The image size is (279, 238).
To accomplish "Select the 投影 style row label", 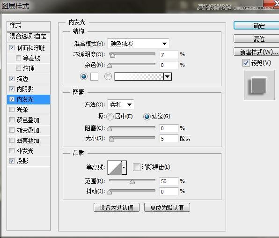I will 22,161.
